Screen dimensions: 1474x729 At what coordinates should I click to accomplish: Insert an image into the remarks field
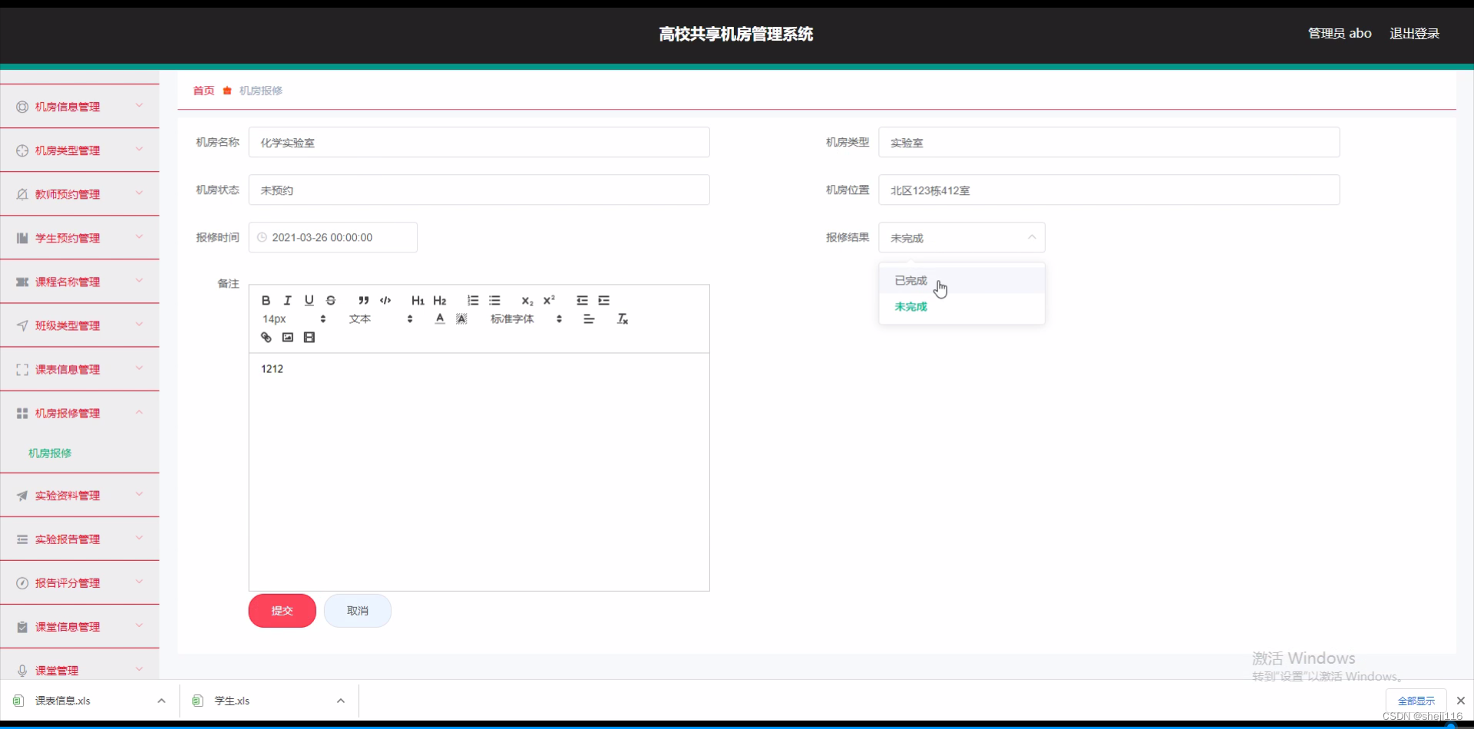pos(288,337)
